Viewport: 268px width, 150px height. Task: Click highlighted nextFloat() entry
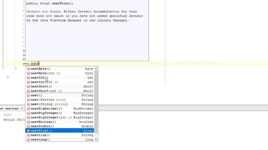click(x=59, y=130)
